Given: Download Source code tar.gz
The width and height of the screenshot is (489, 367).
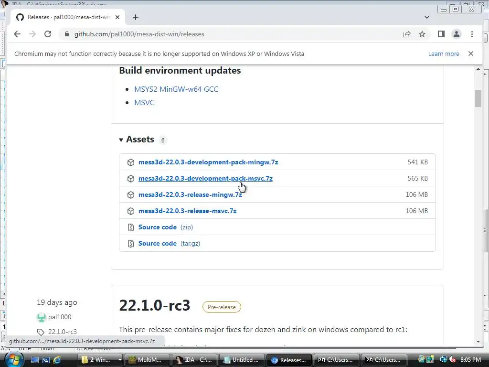Looking at the screenshot, I should click(x=169, y=243).
